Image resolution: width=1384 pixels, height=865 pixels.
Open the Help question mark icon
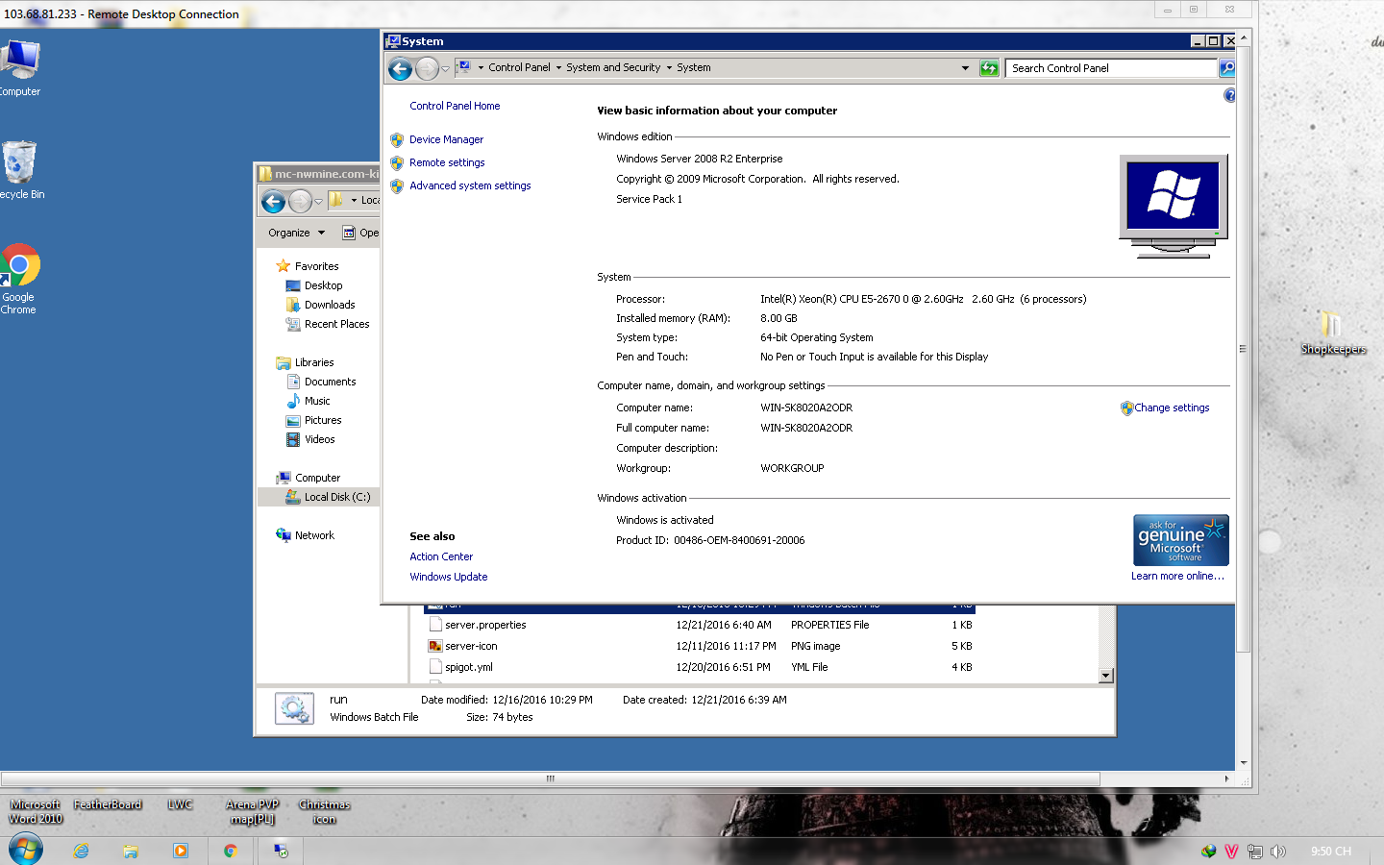1229,95
